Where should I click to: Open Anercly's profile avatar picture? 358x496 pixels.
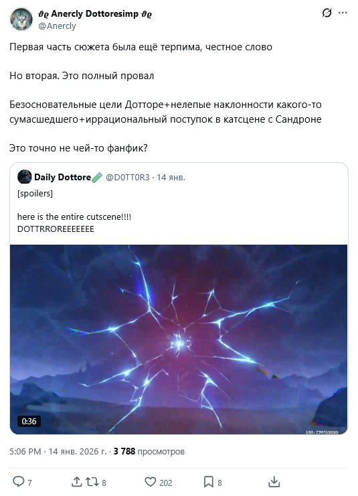click(x=21, y=19)
